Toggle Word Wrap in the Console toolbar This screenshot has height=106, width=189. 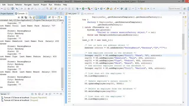click(x=38, y=17)
